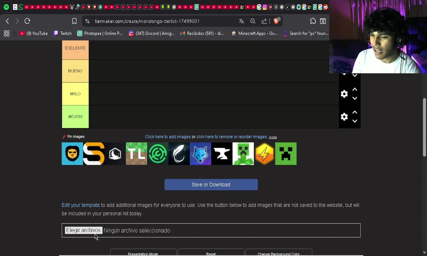The width and height of the screenshot is (427, 256).
Task: Open the YouTube bookmark
Action: click(33, 33)
